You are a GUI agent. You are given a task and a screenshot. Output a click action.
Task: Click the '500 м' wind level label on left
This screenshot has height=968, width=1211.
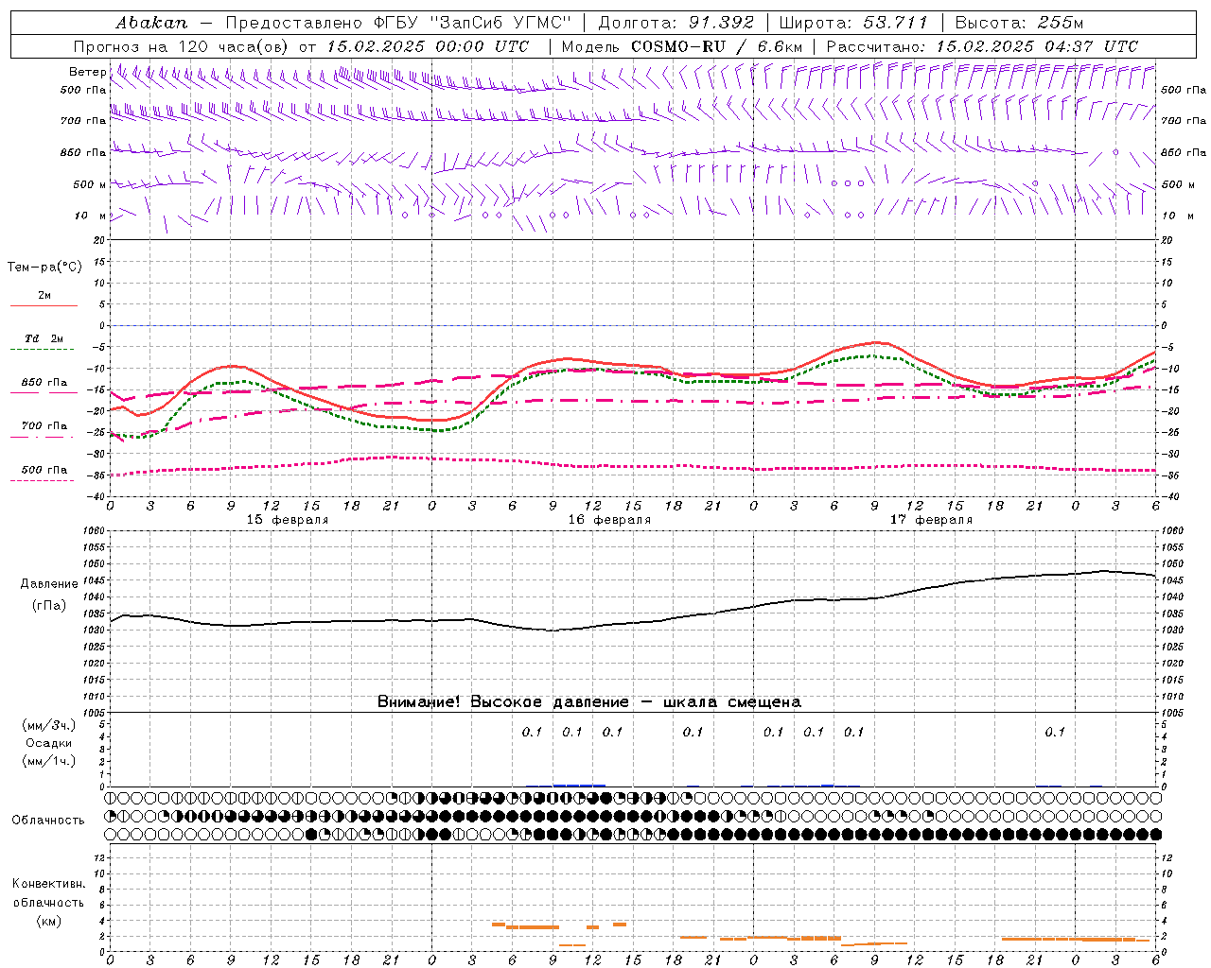pos(90,184)
